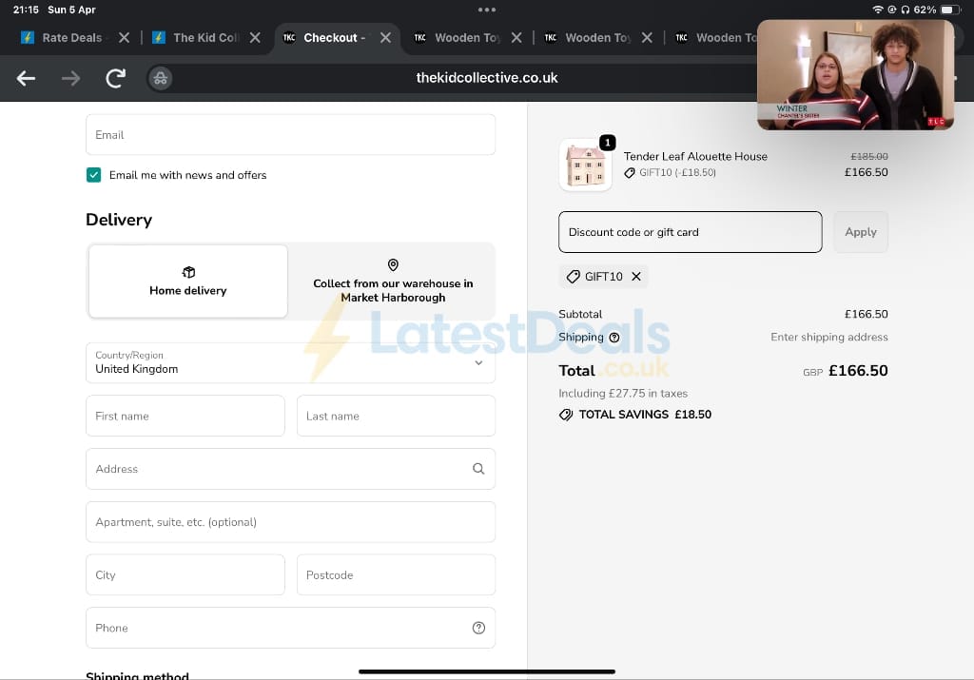Click the battery indicator in status bar

tap(950, 10)
